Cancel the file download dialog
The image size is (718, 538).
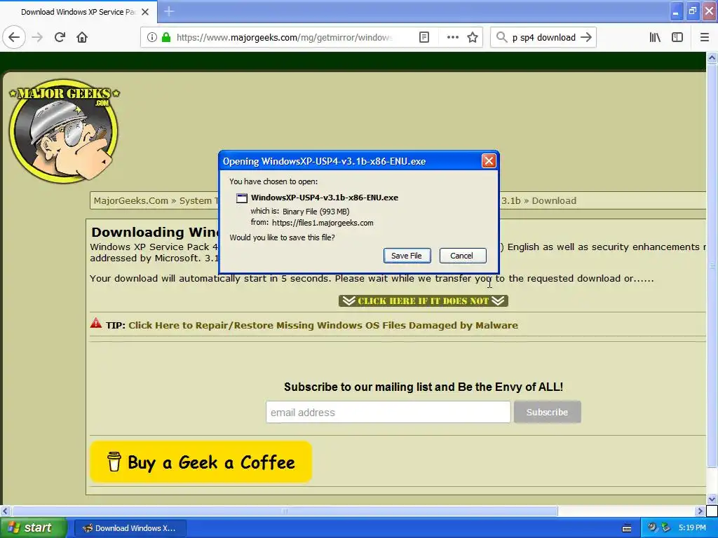pyautogui.click(x=462, y=256)
